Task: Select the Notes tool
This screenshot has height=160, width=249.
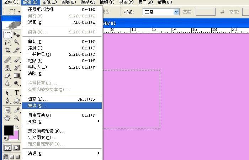Action: coord(7,110)
